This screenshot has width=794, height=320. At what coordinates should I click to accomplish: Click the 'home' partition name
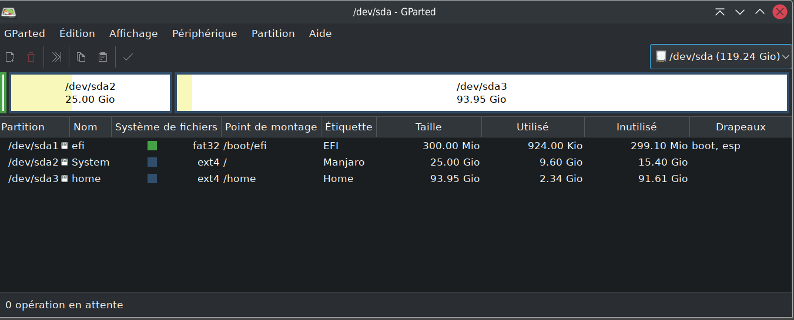click(x=86, y=178)
